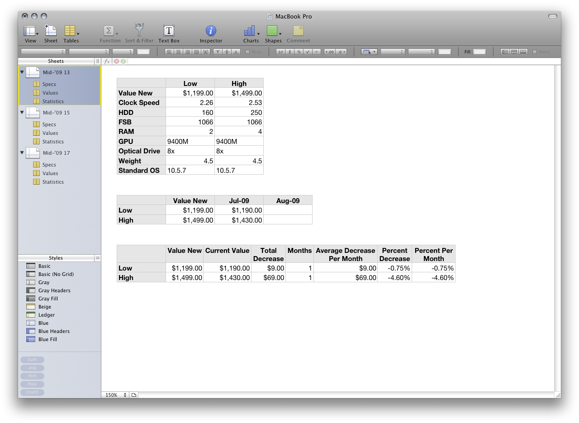Open the Inspector window

click(211, 33)
